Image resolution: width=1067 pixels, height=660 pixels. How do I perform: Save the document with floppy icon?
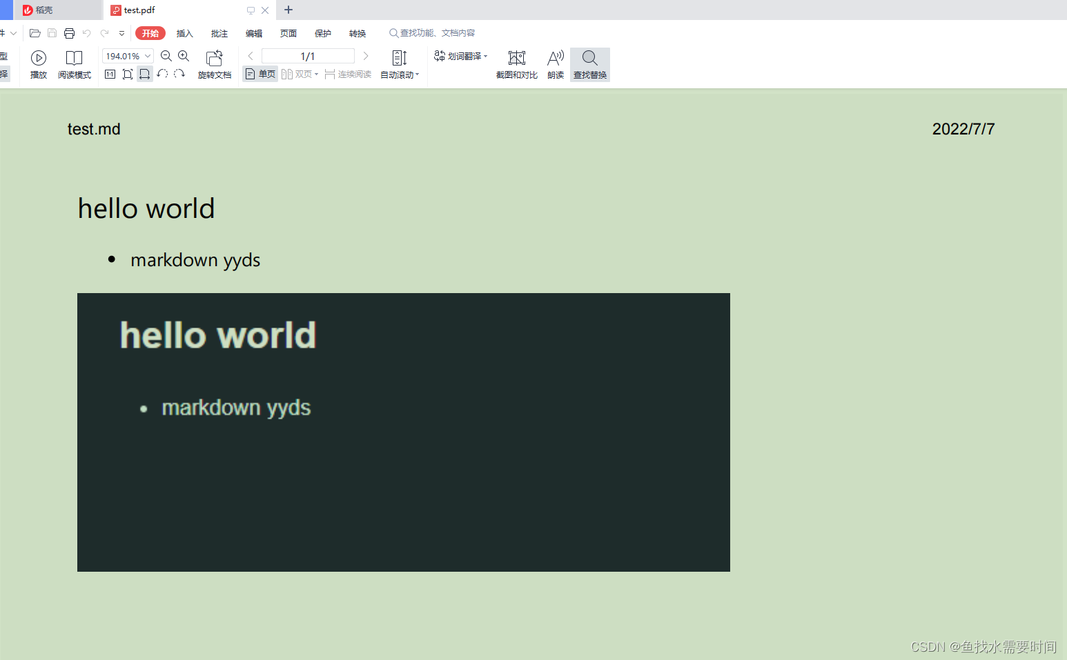click(52, 33)
